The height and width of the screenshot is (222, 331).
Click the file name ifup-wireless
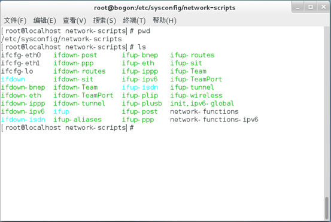196,95
